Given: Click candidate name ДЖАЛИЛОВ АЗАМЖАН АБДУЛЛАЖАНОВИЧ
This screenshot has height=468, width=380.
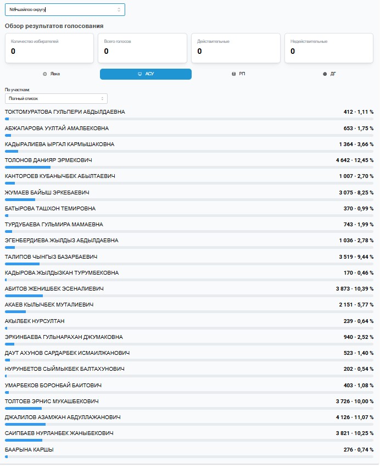Looking at the screenshot, I should click(63, 417).
